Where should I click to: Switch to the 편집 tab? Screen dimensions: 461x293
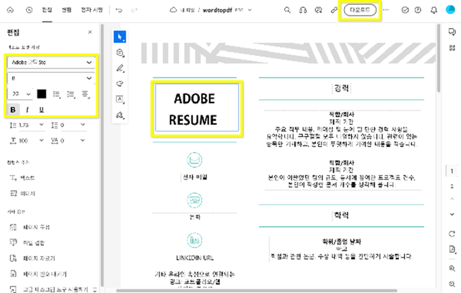(x=47, y=10)
